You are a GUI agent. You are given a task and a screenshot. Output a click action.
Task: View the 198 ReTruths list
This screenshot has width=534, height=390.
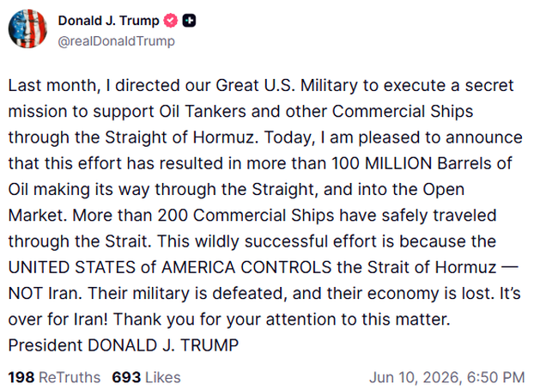pyautogui.click(x=54, y=377)
